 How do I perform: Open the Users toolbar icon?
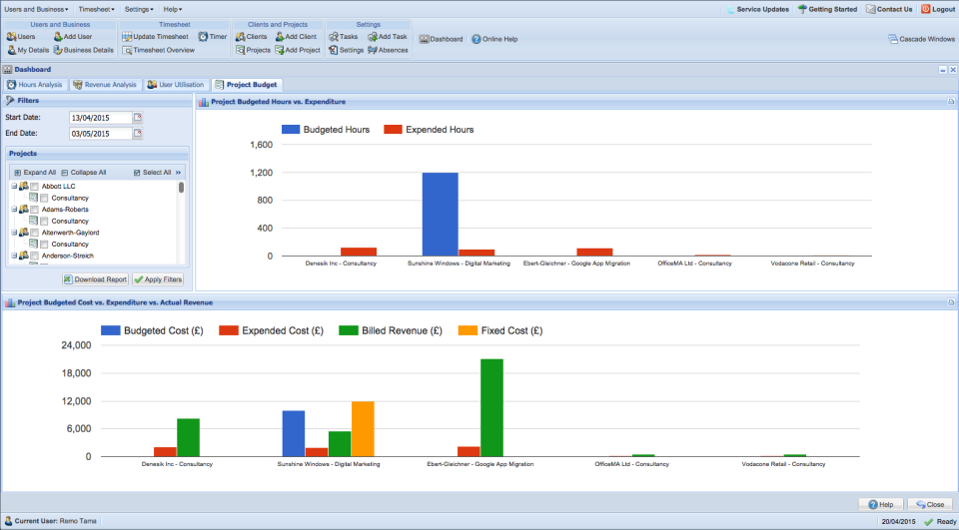tap(21, 37)
